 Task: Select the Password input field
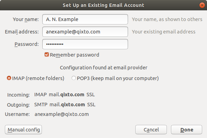[x=85, y=44]
